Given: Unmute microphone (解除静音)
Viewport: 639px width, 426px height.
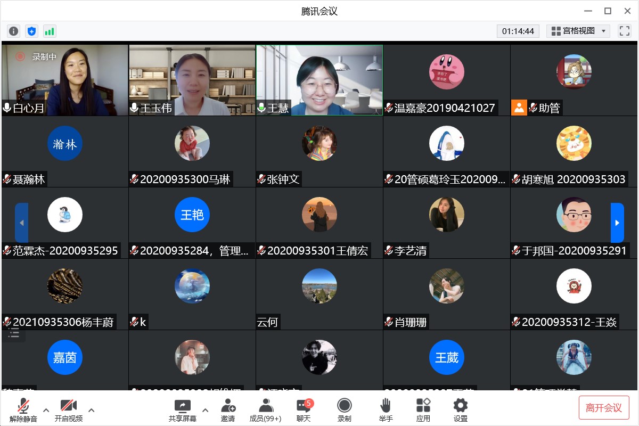Looking at the screenshot, I should [x=23, y=409].
